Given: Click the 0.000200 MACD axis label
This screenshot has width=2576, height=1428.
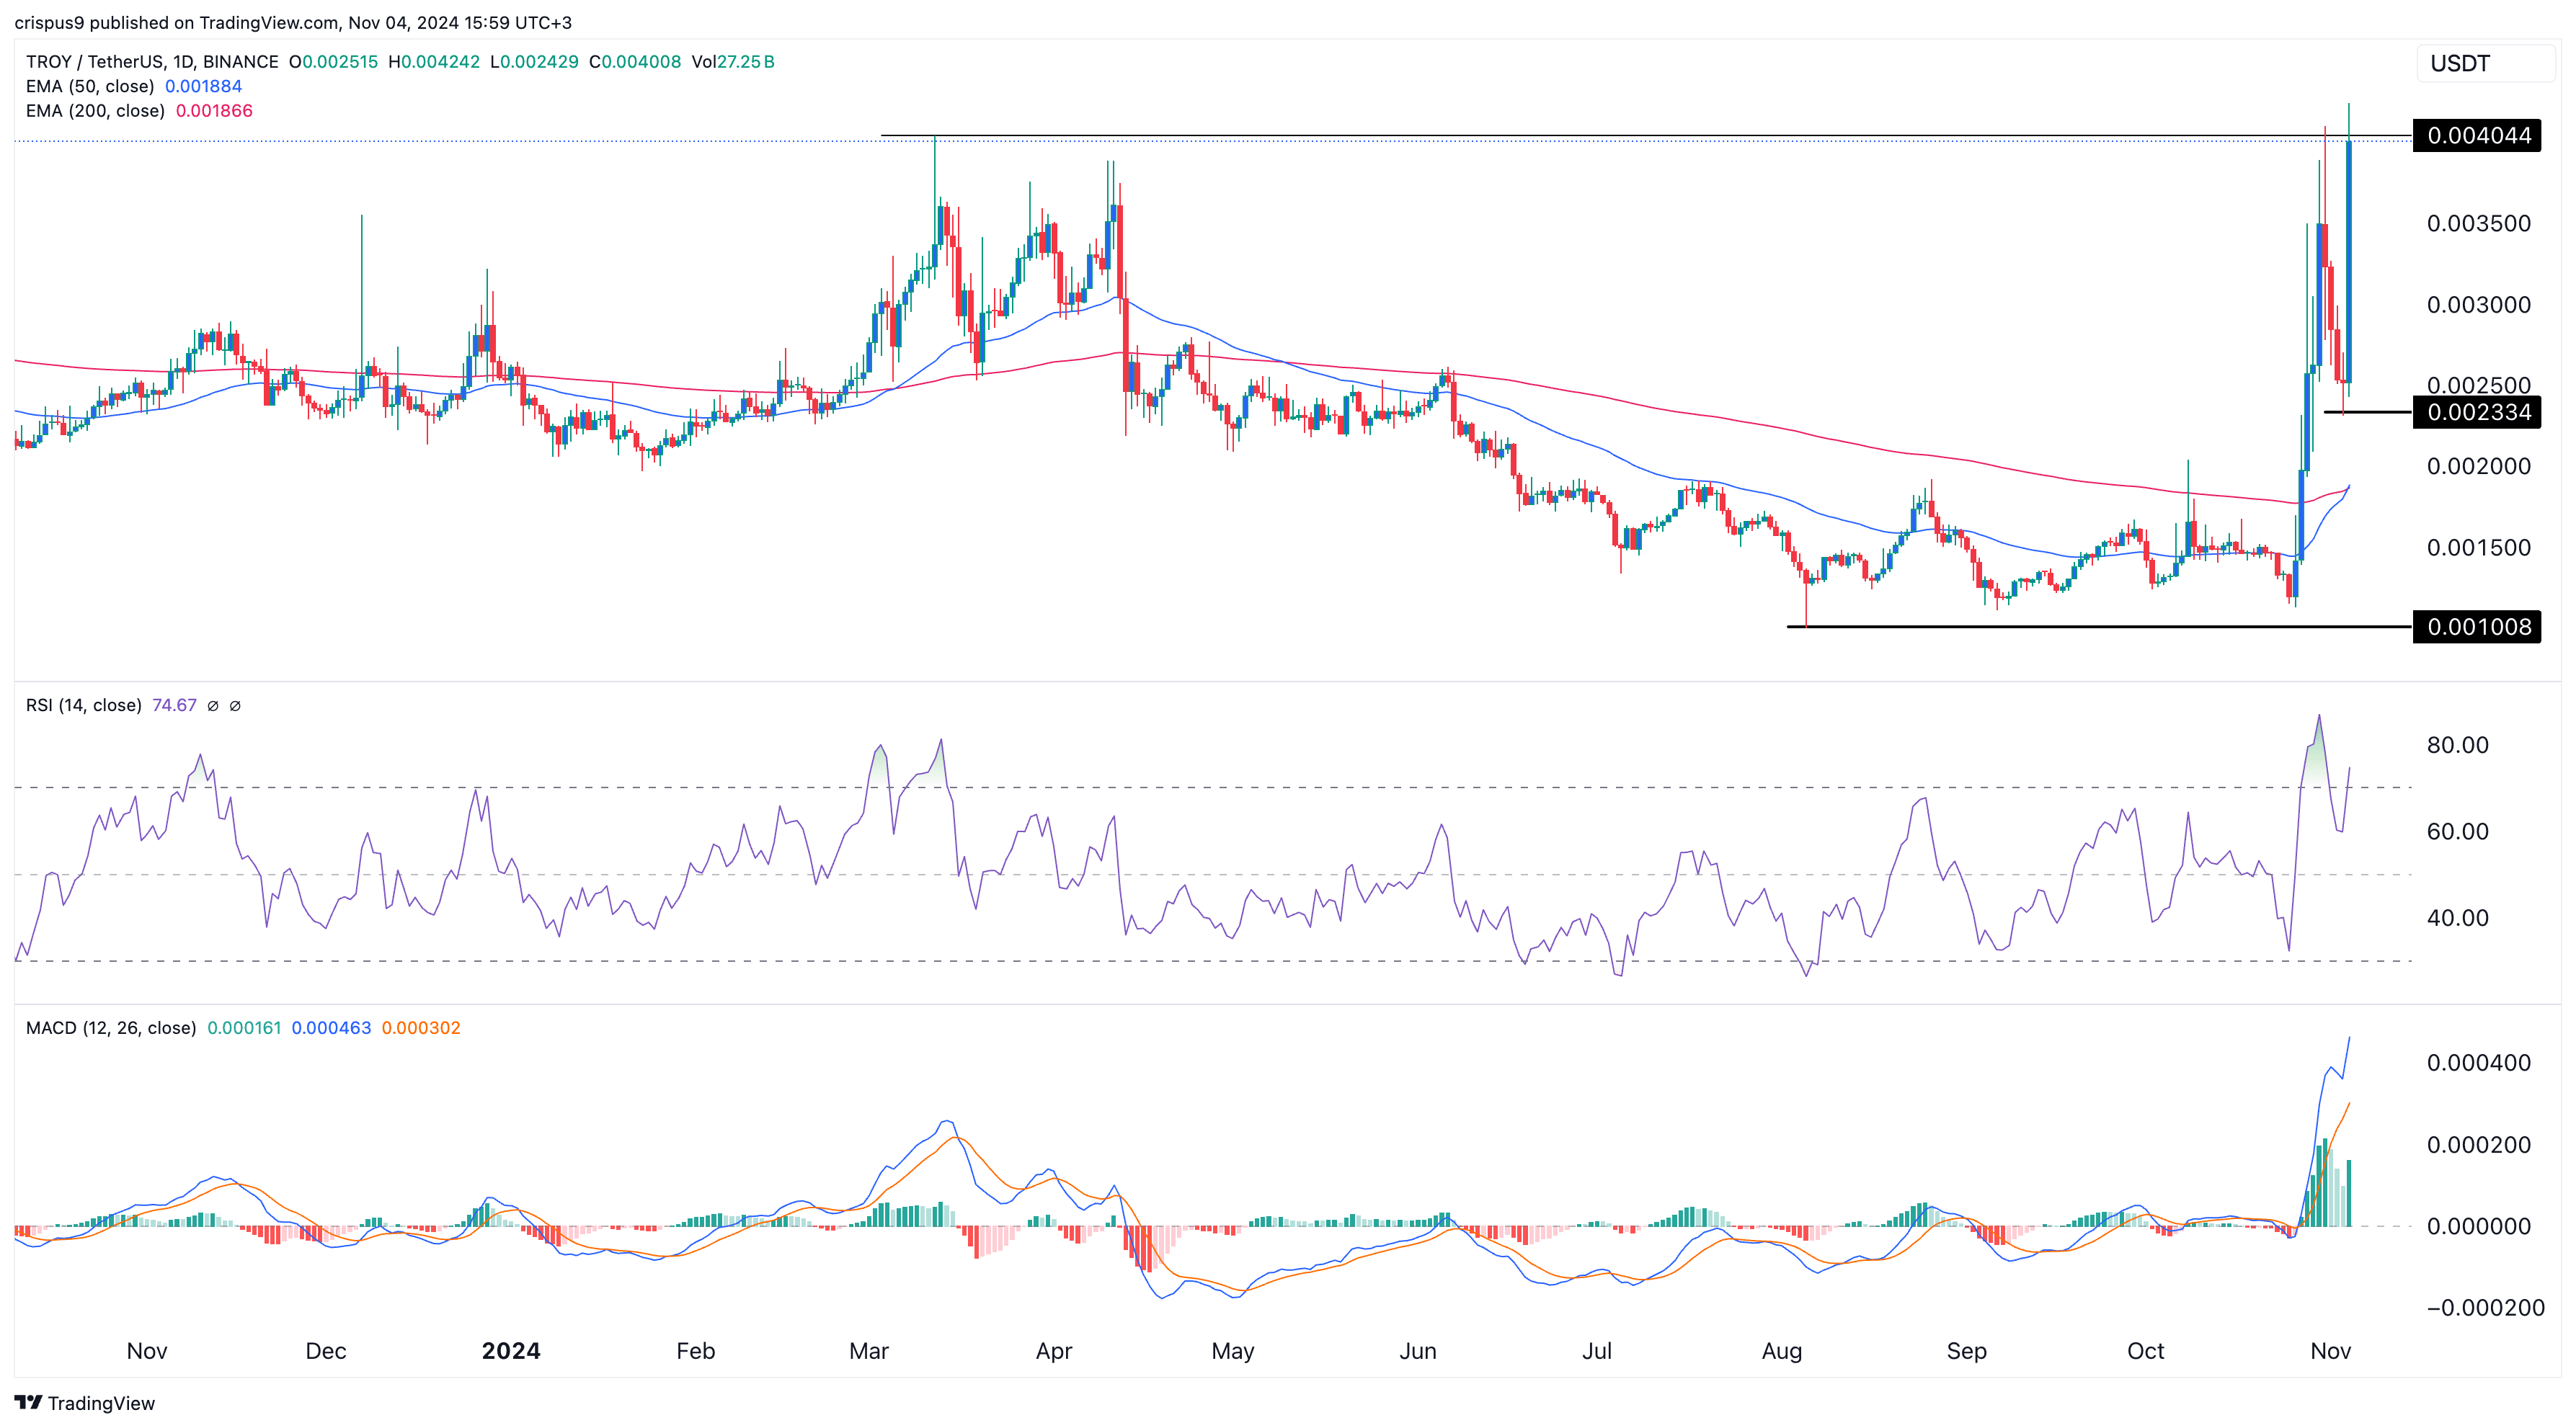Looking at the screenshot, I should click(2479, 1144).
